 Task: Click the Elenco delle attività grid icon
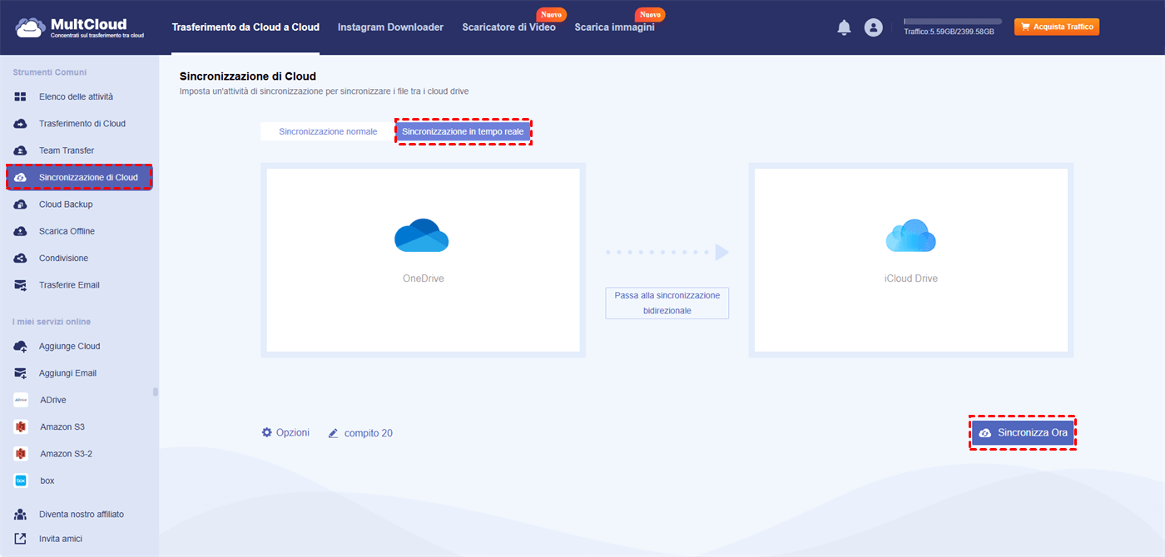click(21, 96)
